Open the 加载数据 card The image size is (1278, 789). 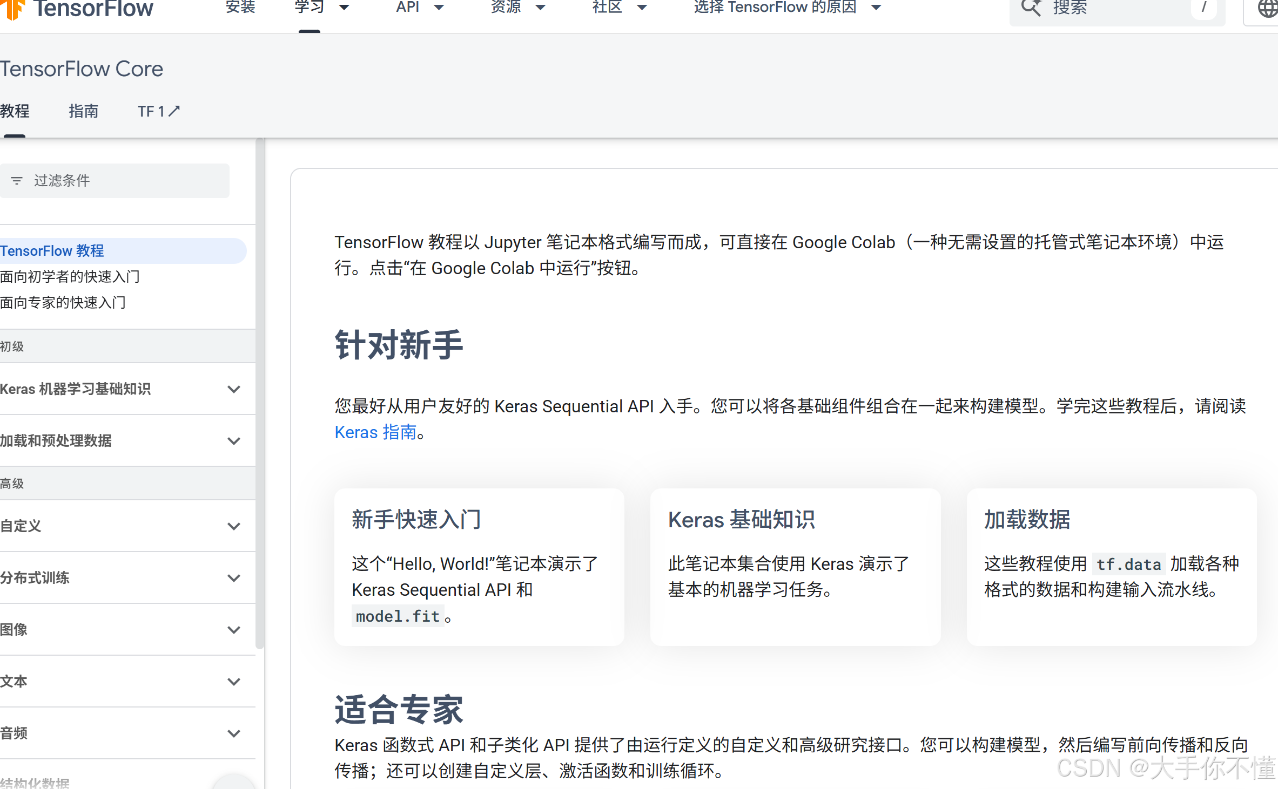tap(1112, 567)
